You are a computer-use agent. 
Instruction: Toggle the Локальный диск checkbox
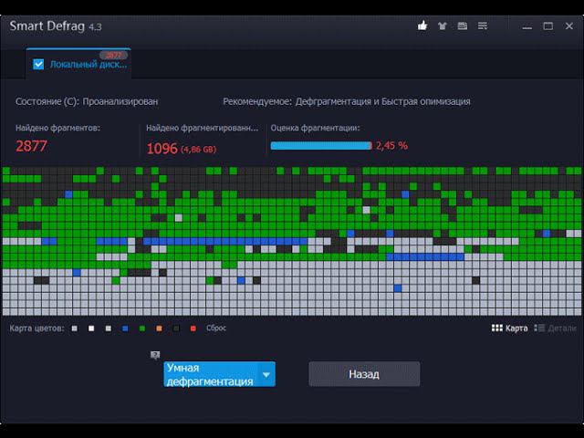tap(38, 64)
